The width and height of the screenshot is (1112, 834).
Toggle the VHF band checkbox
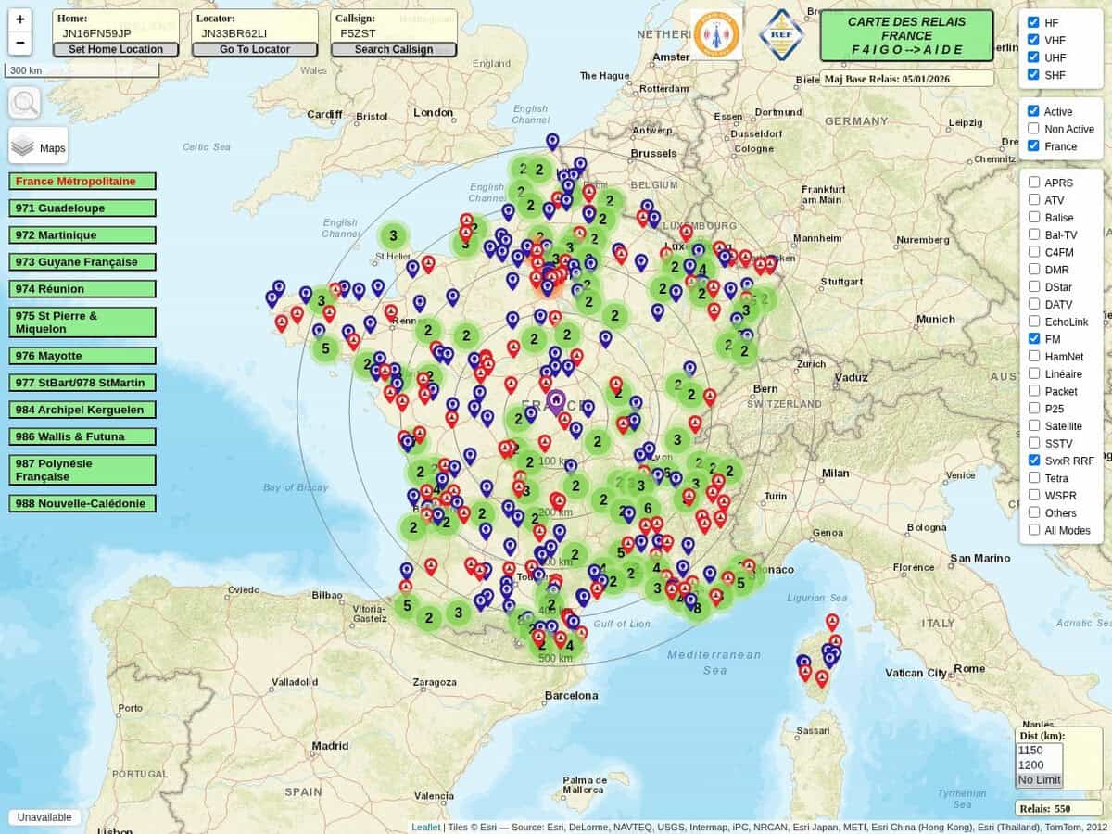pos(1033,39)
